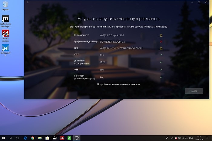The height and width of the screenshot is (141, 212).
Task: Click the minimum requirements message about Windows Mixed Reality
Action: (x=118, y=27)
